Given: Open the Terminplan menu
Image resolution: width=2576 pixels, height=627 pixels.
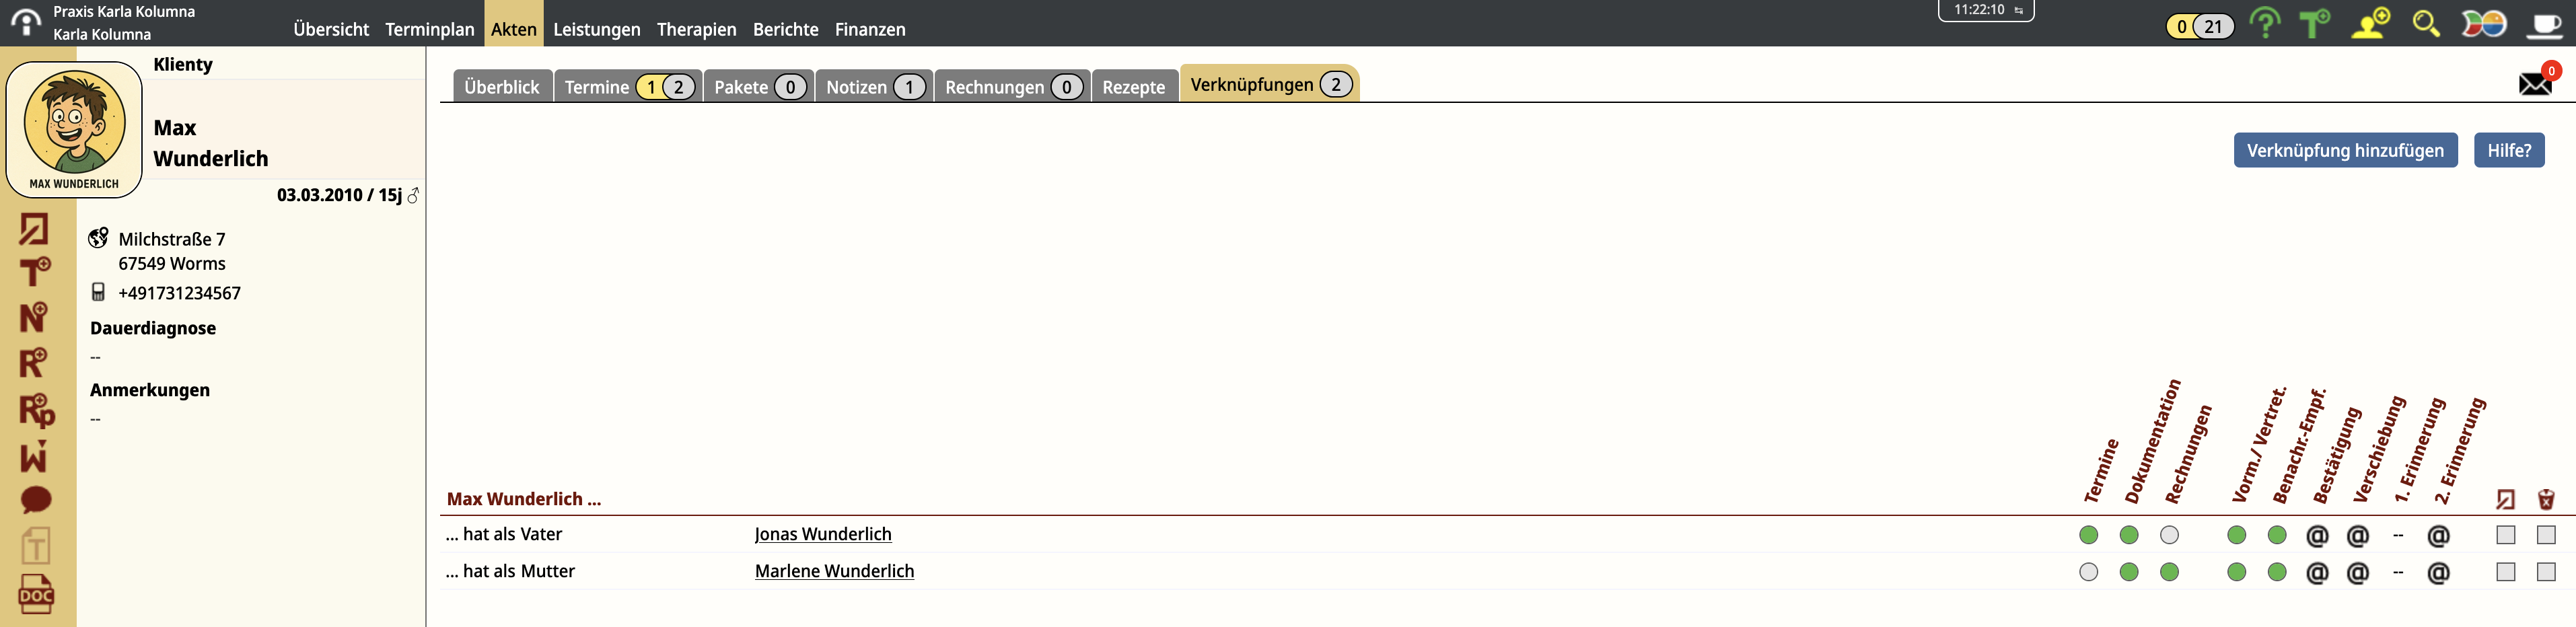Looking at the screenshot, I should [x=429, y=29].
